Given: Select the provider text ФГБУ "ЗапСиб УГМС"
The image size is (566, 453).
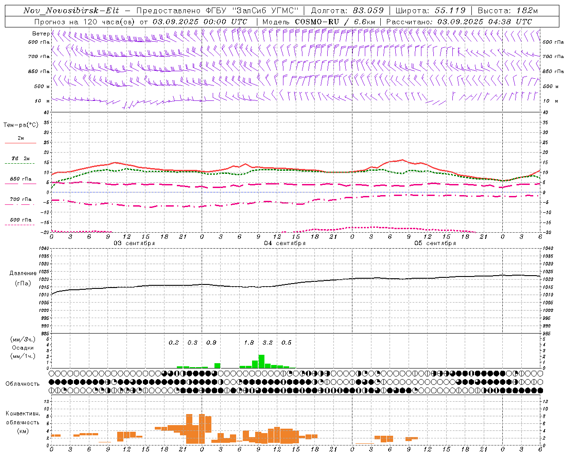Looking at the screenshot, I should click(252, 11).
